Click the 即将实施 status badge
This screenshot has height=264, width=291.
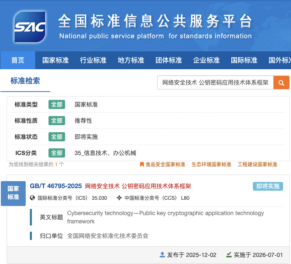coord(268,186)
